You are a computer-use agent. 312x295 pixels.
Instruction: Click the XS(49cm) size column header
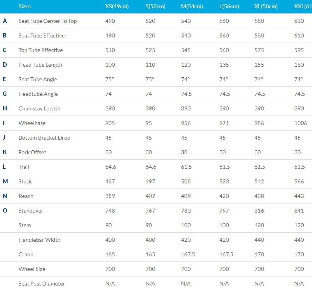[118, 6]
